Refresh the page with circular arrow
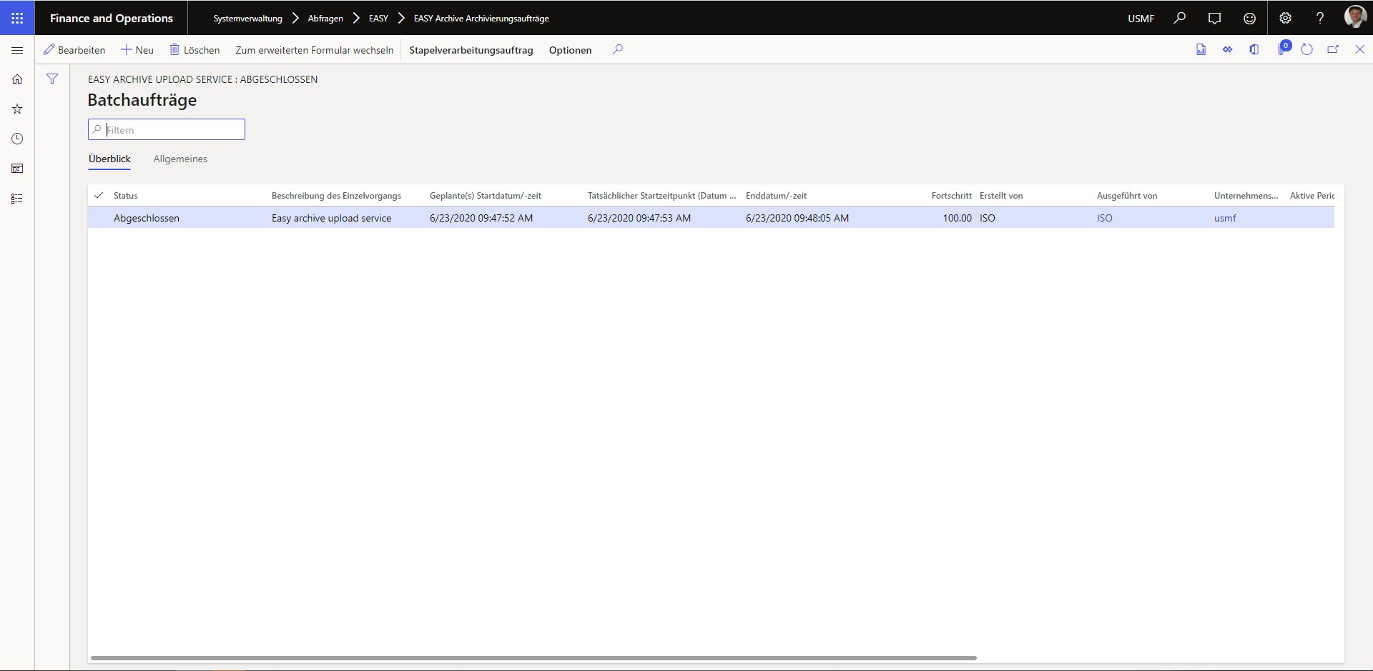1373x671 pixels. coord(1306,50)
